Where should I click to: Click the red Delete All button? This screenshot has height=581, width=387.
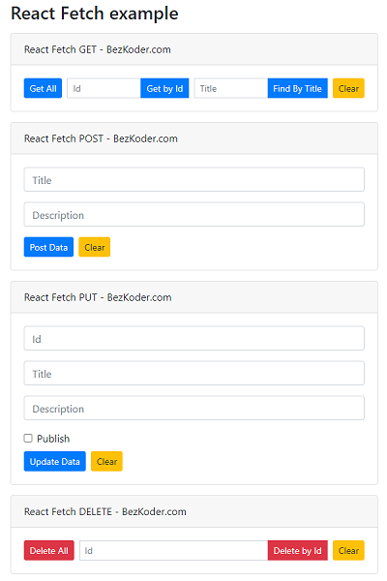point(49,551)
